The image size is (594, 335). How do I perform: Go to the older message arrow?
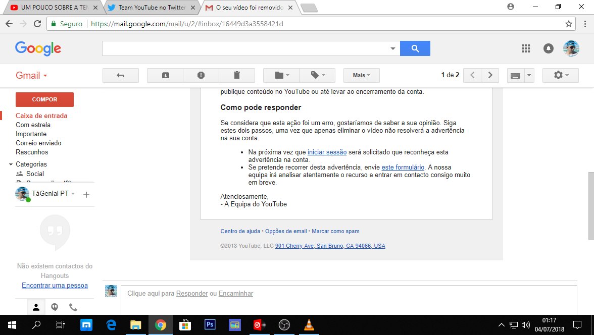click(x=490, y=75)
